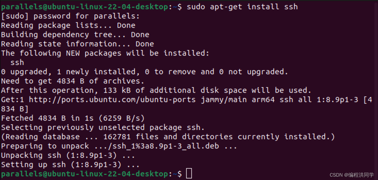This screenshot has height=180, width=378.
Task: Click the terminal cursor block at the prompt
Action: pos(189,173)
